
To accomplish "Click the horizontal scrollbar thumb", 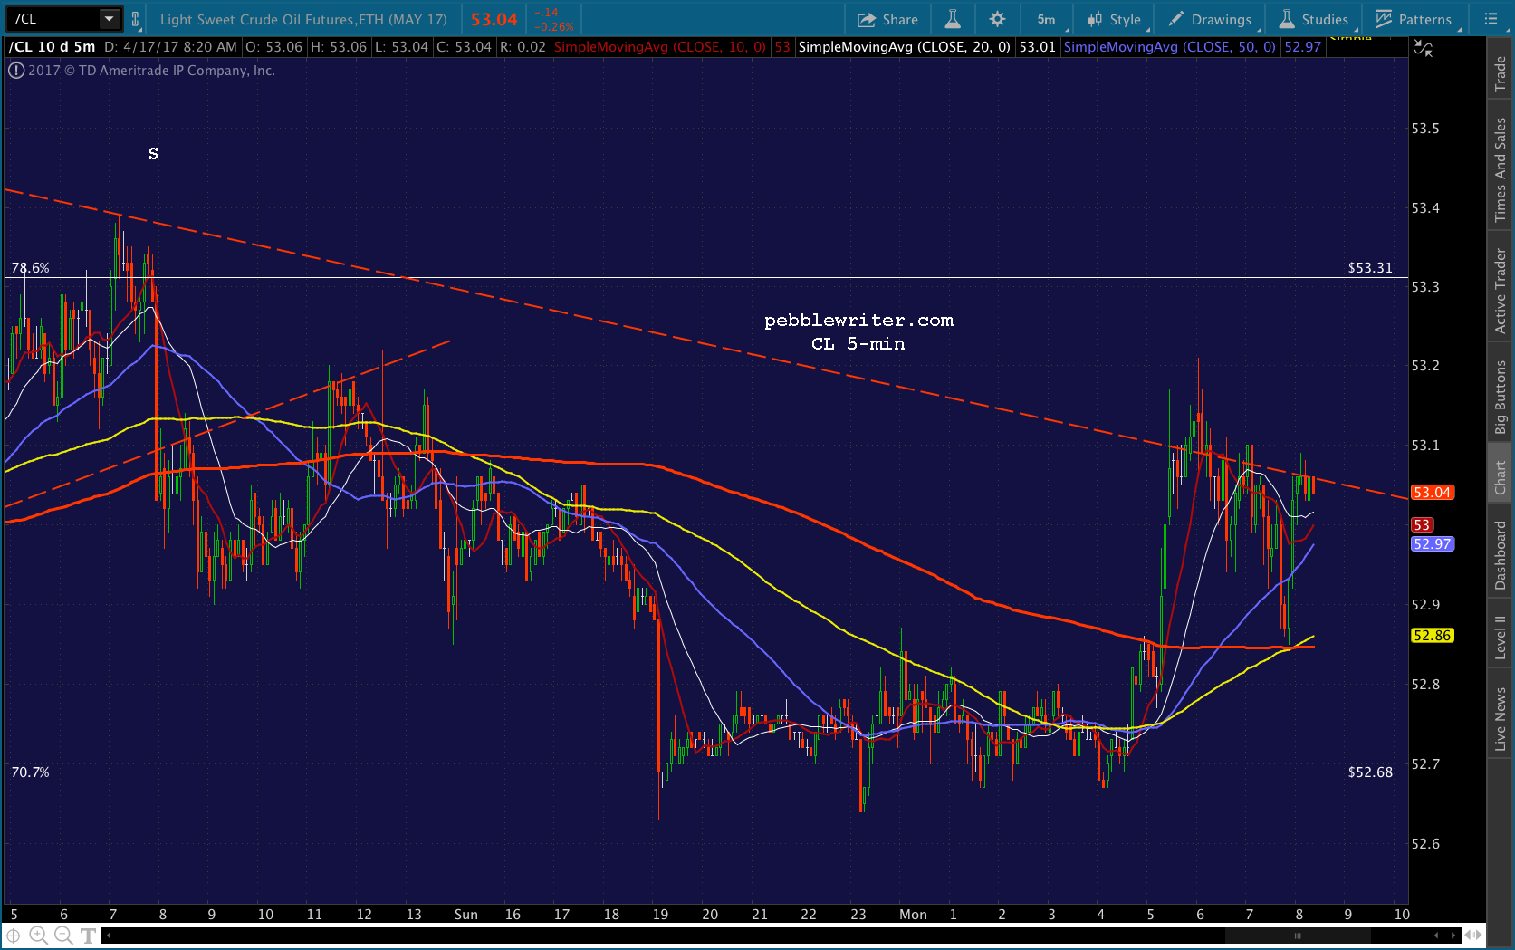I will tap(1299, 936).
